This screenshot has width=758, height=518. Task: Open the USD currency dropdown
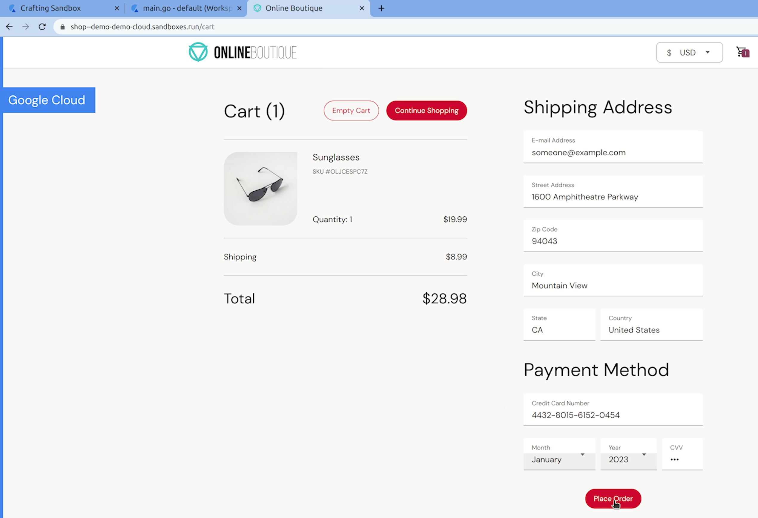coord(689,52)
